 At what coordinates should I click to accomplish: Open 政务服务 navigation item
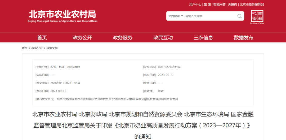coord(123,38)
